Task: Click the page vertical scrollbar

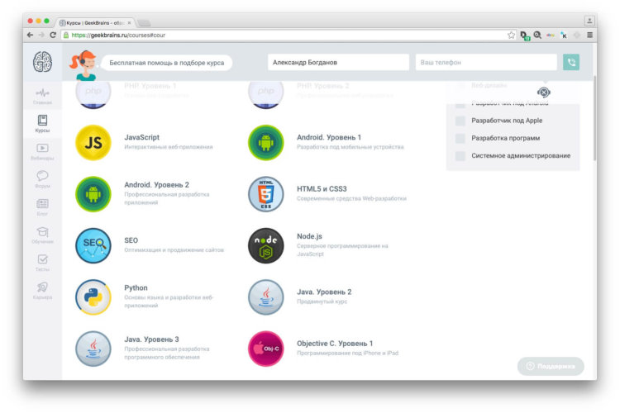Action: click(594, 119)
